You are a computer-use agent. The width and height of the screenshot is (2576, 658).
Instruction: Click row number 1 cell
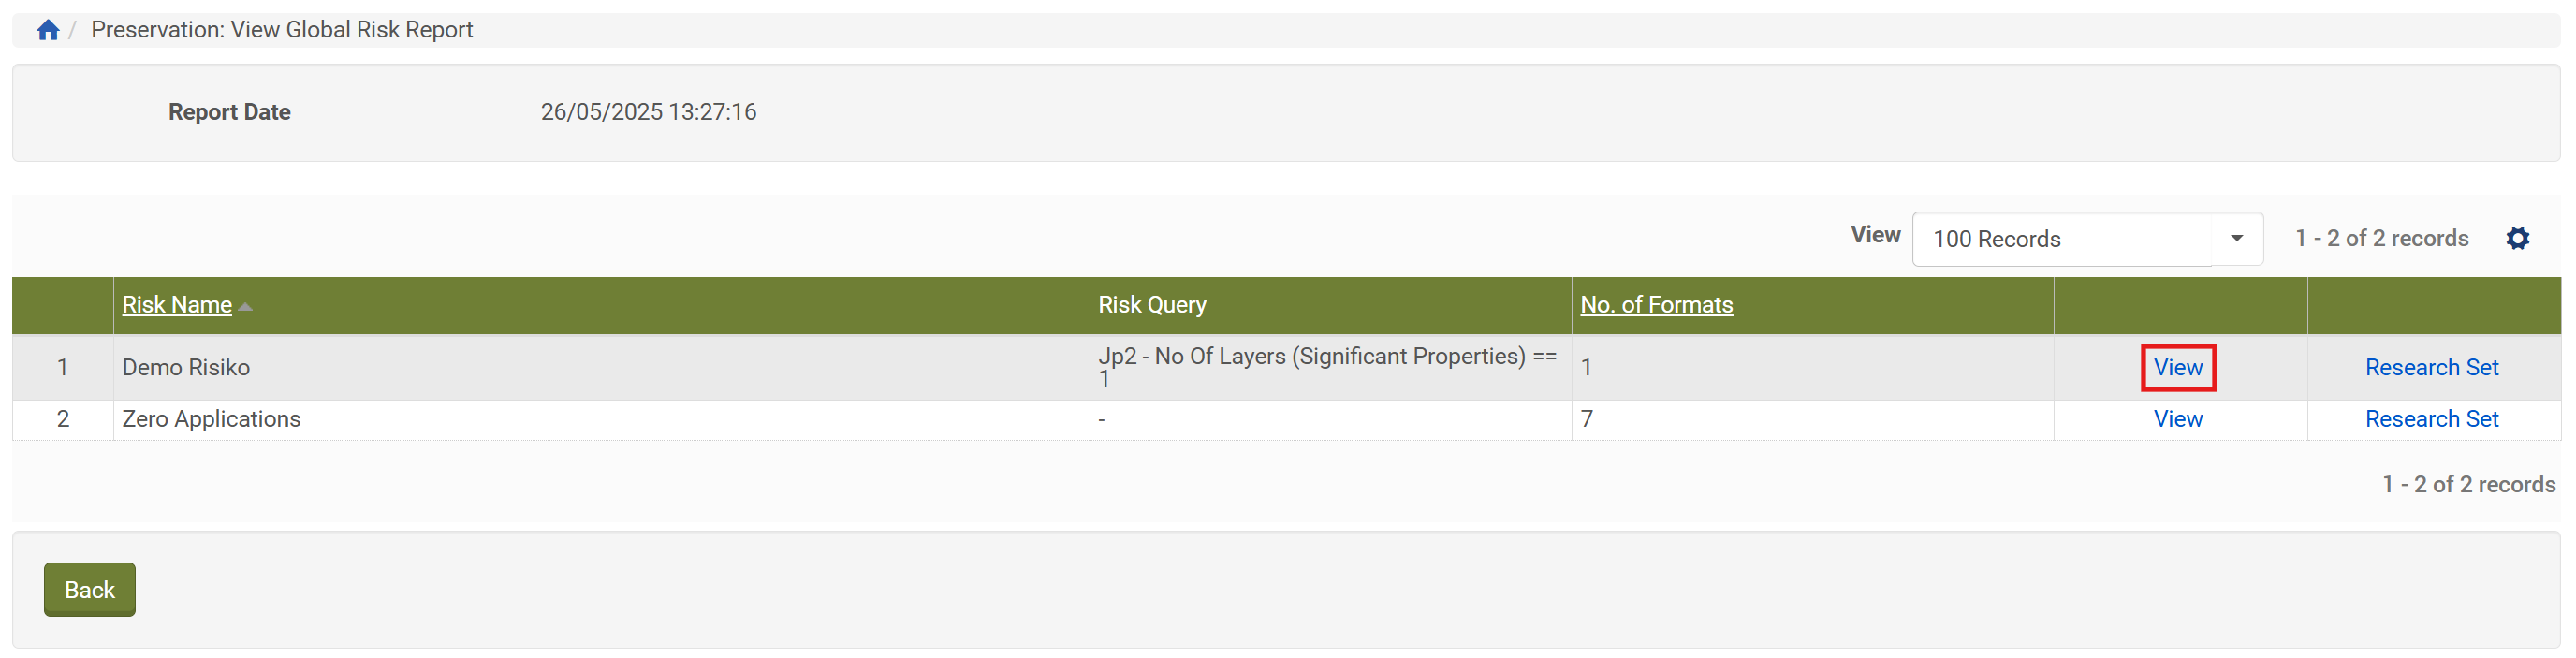tap(63, 368)
